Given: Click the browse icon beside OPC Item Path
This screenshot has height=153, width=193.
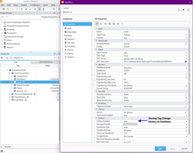Looking at the screenshot, I should tap(186, 61).
